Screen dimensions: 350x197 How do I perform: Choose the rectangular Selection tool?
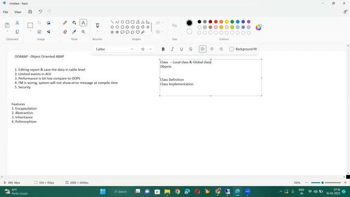pos(30,25)
